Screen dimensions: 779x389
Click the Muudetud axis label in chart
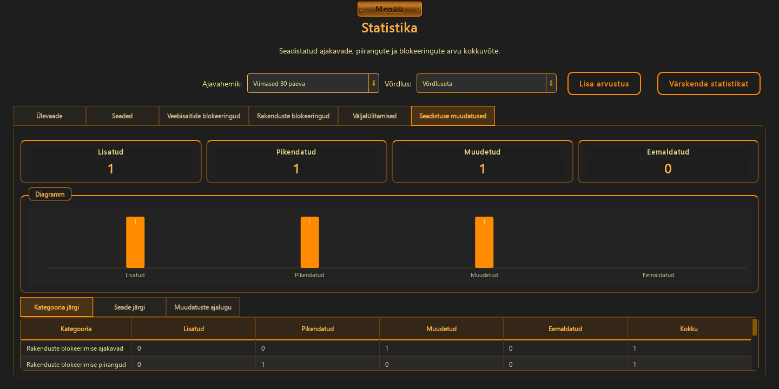(x=484, y=275)
